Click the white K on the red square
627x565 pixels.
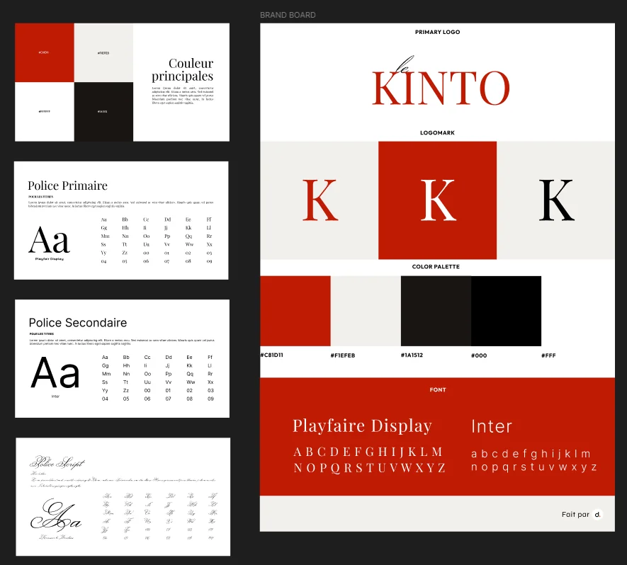coord(437,200)
